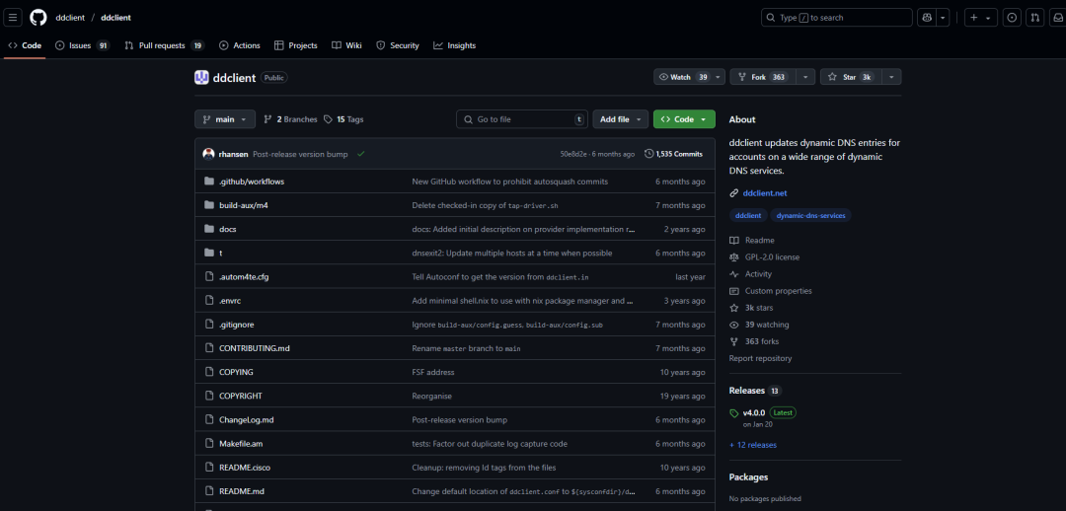Click file icon next to .envrc
The height and width of the screenshot is (511, 1066).
click(208, 300)
